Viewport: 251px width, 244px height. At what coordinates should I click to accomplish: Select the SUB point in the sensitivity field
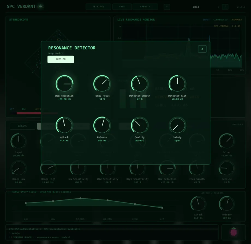point(26,203)
